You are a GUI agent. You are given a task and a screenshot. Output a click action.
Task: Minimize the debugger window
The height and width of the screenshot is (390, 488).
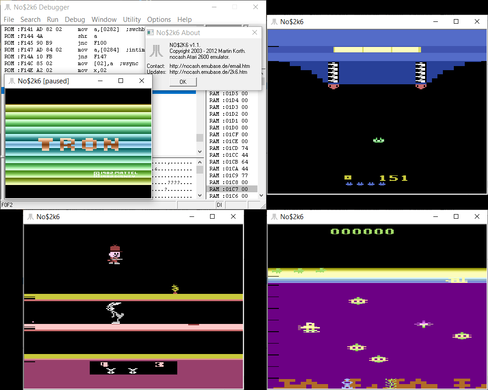214,7
